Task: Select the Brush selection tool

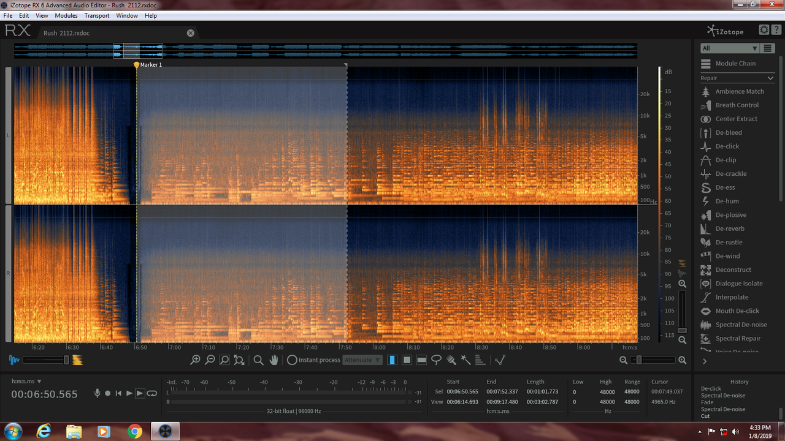Action: [451, 360]
